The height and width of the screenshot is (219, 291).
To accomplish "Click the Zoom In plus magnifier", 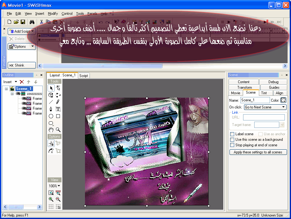I will [51, 199].
